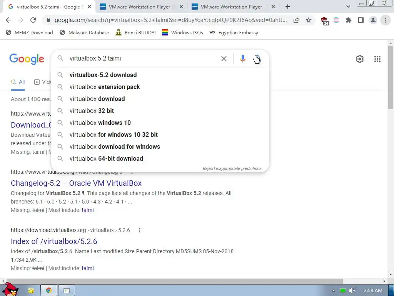Click 'taimi' Must include link under Changelog result
The image size is (394, 296).
pos(88,210)
